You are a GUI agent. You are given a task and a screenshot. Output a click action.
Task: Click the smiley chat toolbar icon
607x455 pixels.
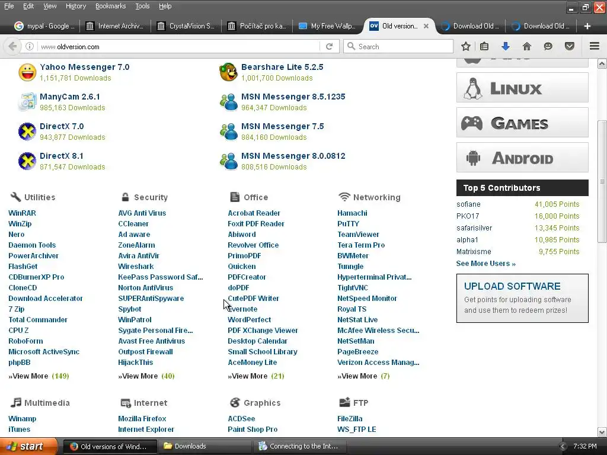pyautogui.click(x=548, y=46)
